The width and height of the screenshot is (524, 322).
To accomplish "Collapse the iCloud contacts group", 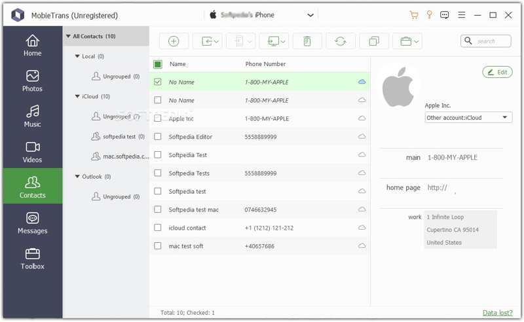I will pyautogui.click(x=77, y=96).
